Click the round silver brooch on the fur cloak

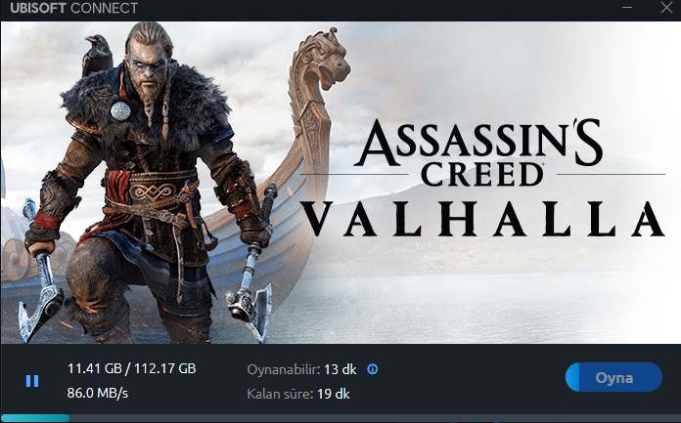click(x=120, y=111)
